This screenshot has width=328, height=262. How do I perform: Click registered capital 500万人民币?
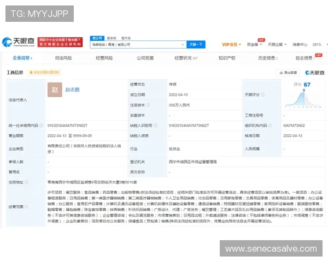179,105
